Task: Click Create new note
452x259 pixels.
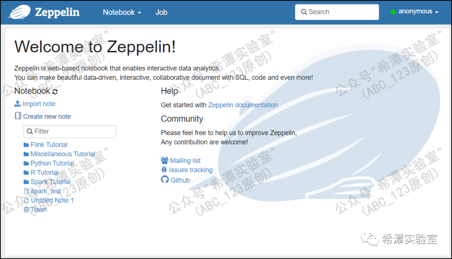Action: tap(47, 116)
